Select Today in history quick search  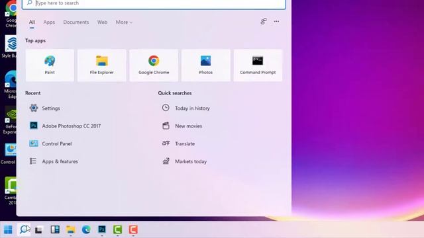coord(185,108)
